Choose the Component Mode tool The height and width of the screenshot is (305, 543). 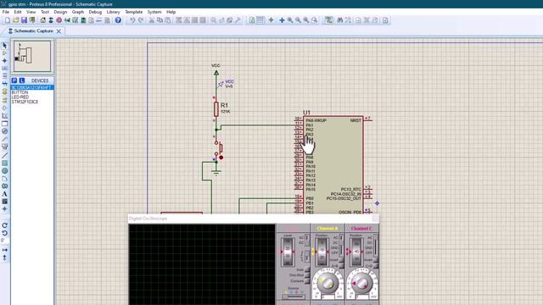pos(4,53)
